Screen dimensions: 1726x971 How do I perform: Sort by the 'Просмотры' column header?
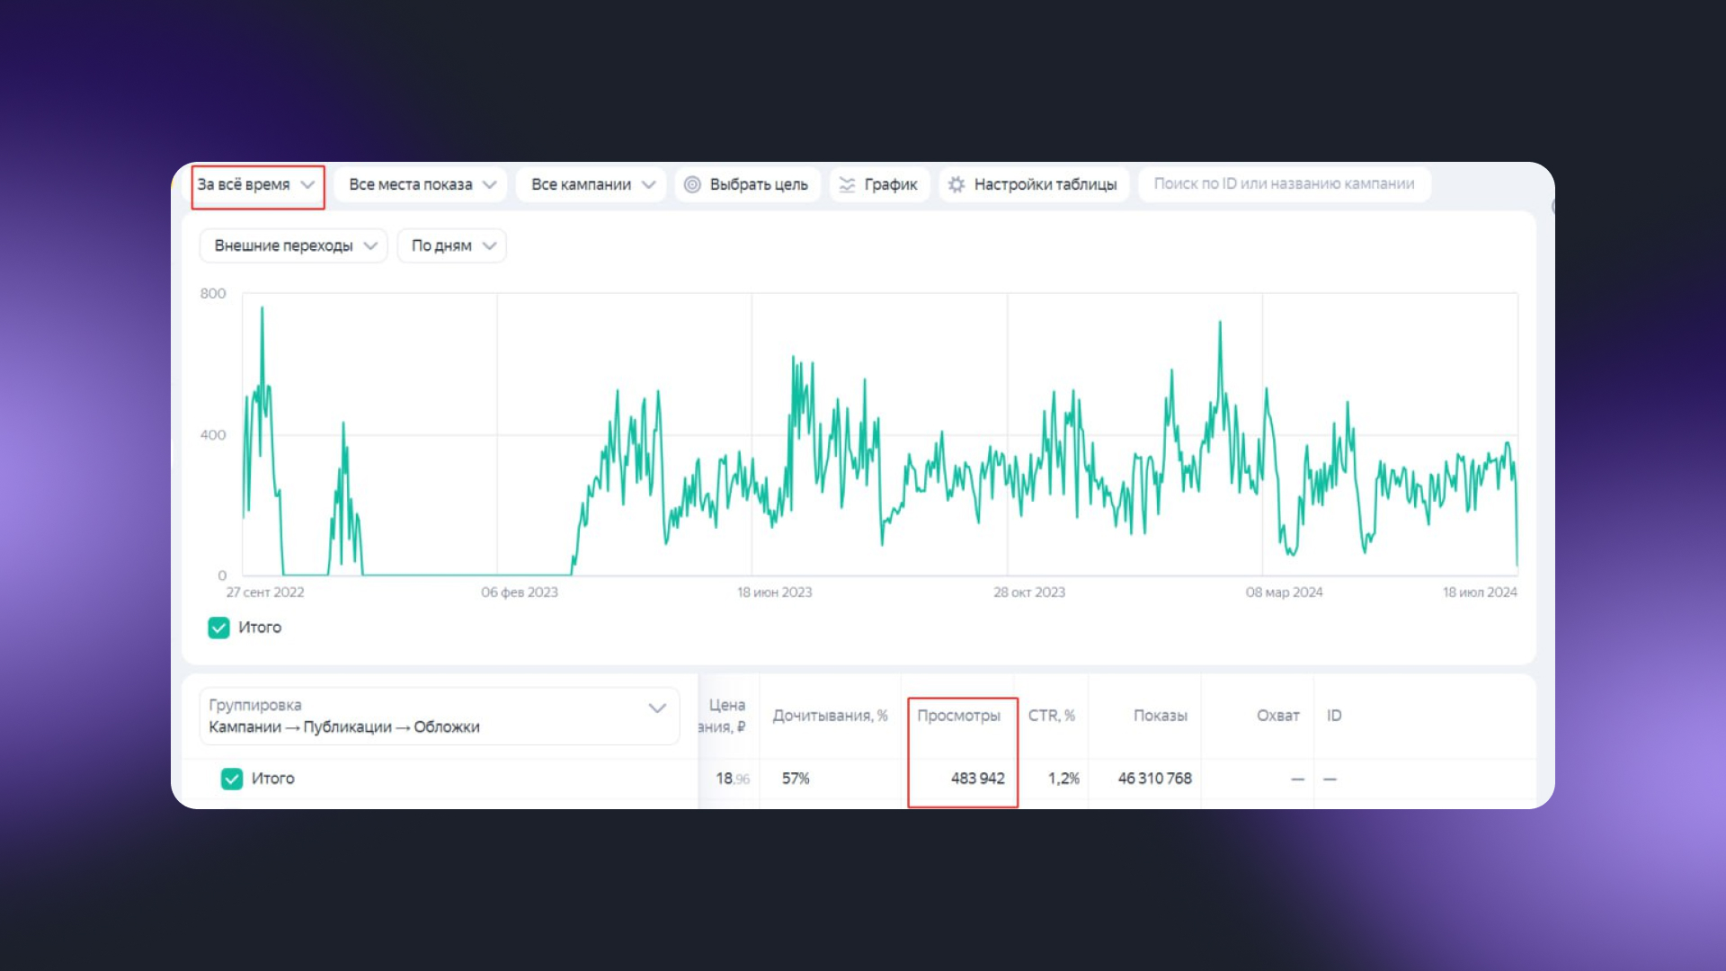tap(958, 717)
